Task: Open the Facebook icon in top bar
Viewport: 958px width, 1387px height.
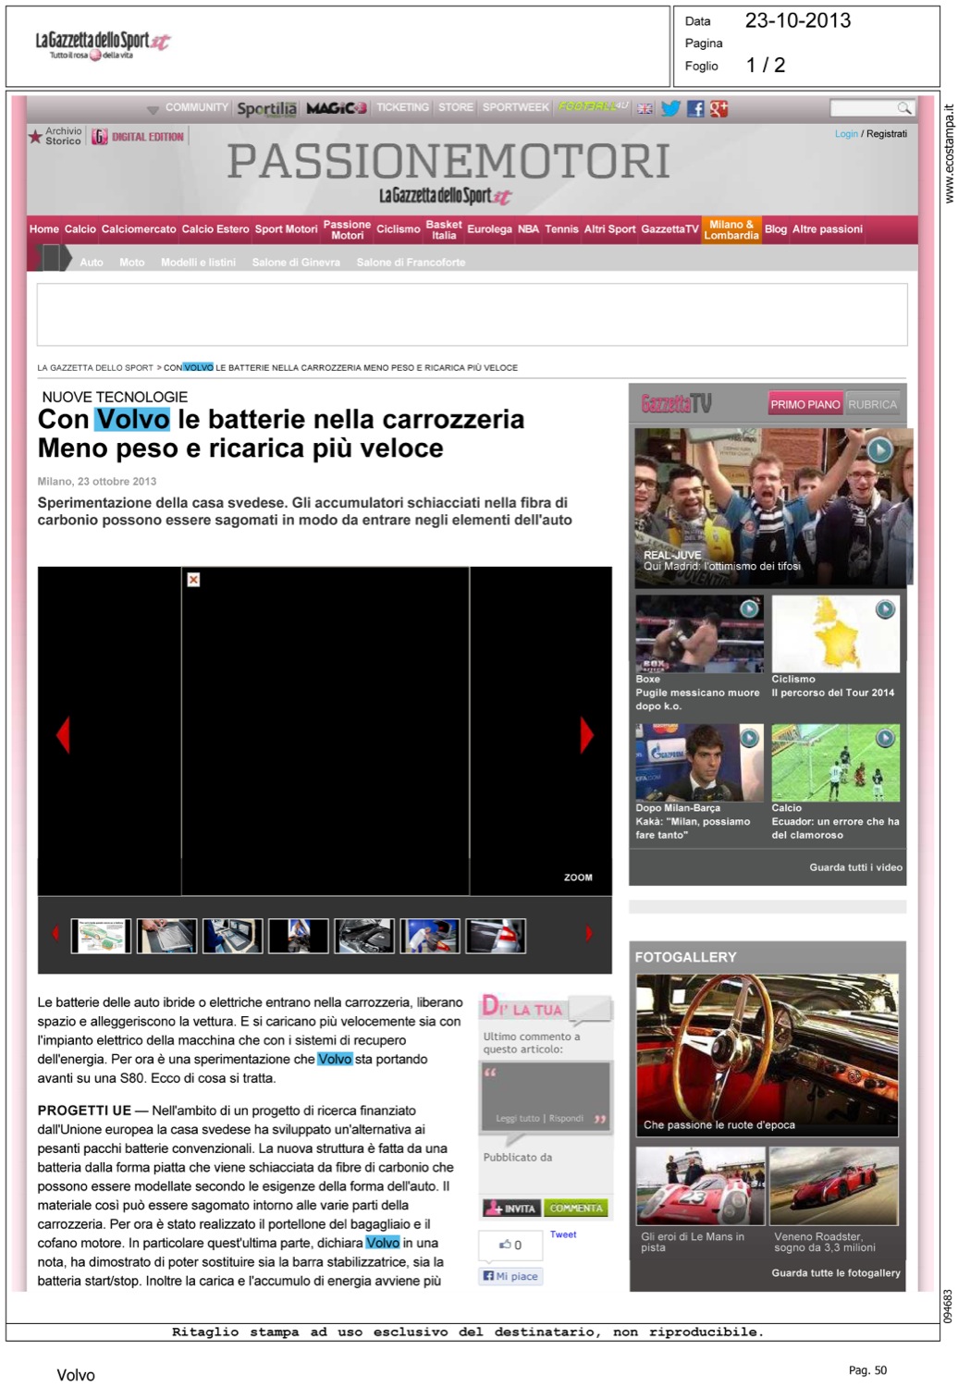Action: [x=695, y=108]
